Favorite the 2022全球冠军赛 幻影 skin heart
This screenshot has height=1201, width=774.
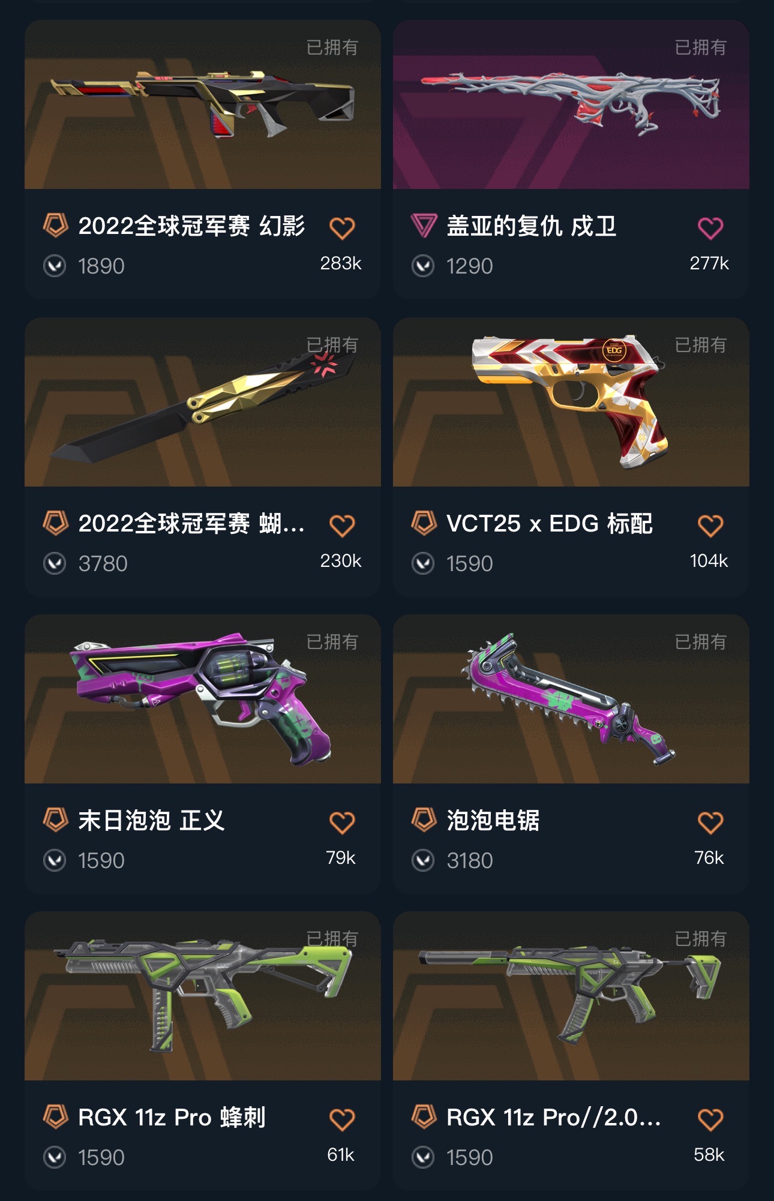click(342, 228)
